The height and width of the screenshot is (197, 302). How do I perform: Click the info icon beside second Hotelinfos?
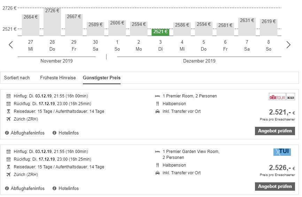(x=54, y=188)
